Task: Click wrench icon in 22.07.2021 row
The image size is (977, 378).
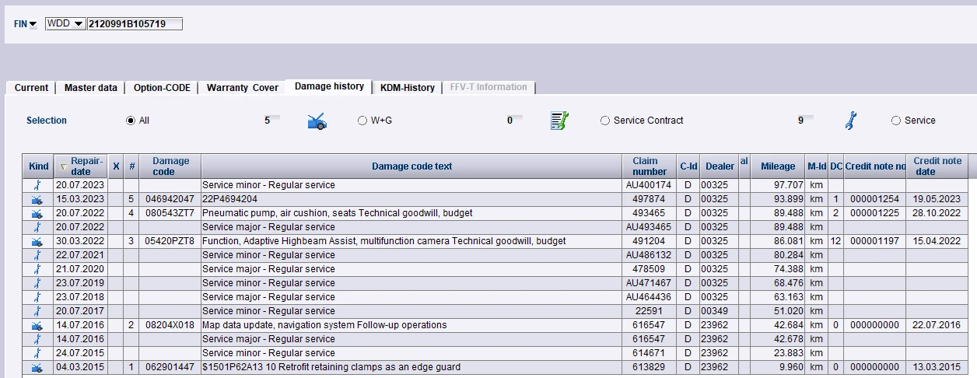Action: pyautogui.click(x=37, y=255)
